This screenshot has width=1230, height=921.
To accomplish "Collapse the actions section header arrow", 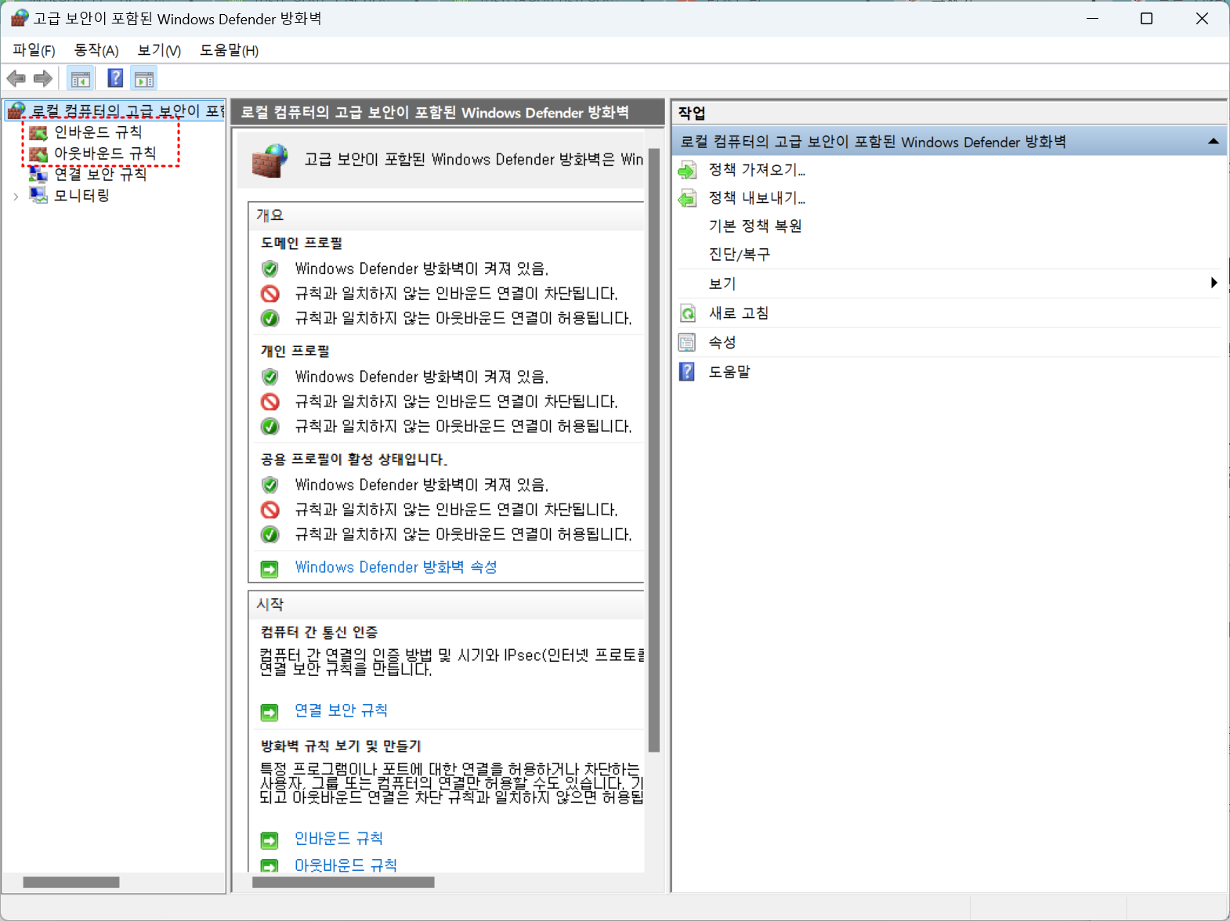I will tap(1213, 142).
